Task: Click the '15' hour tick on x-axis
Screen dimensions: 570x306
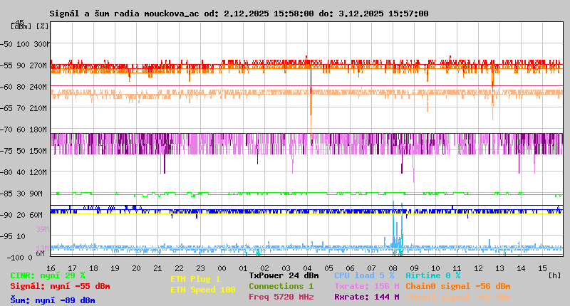Action: [x=542, y=268]
